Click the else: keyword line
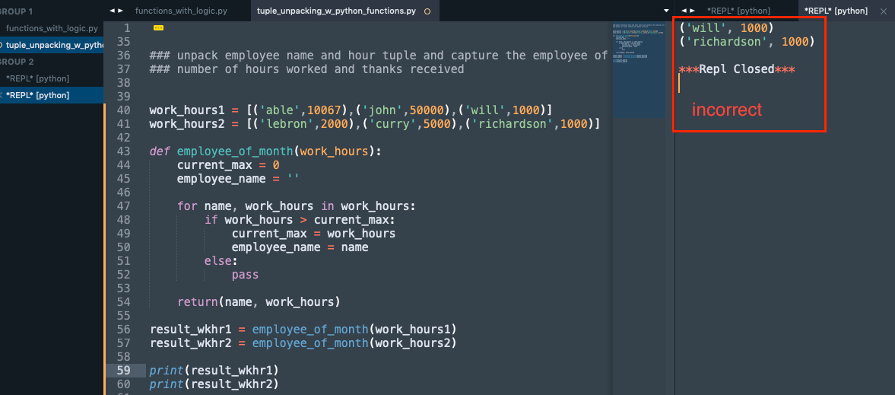Viewport: 895px width, 395px height. (221, 260)
